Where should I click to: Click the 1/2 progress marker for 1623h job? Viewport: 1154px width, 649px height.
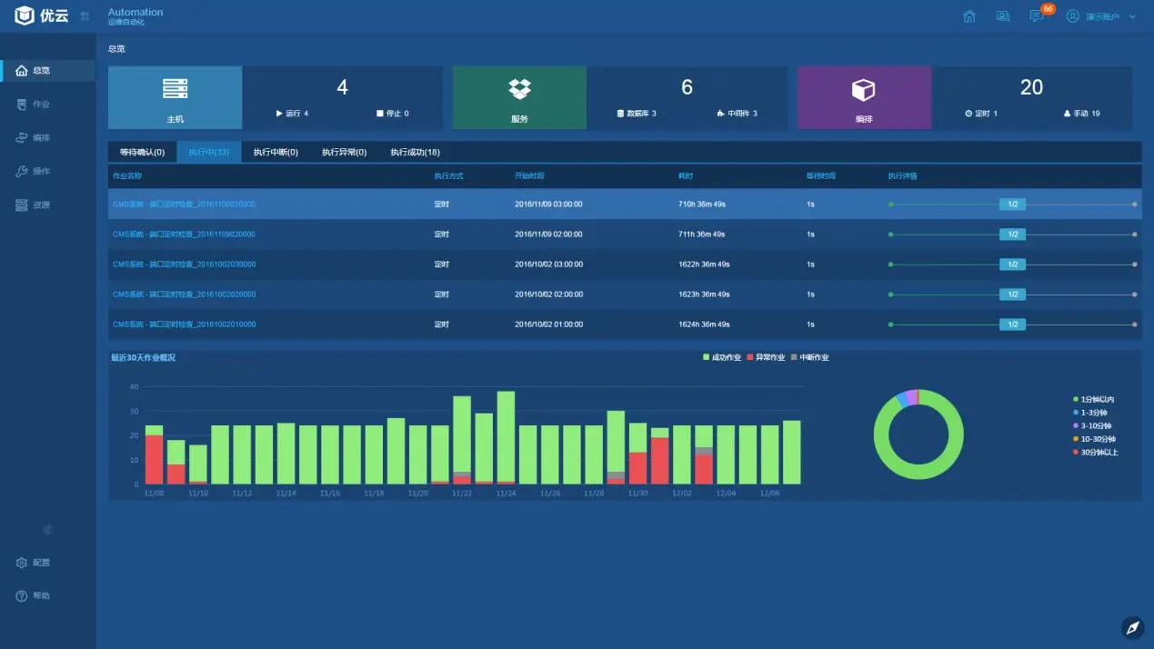coord(1012,295)
